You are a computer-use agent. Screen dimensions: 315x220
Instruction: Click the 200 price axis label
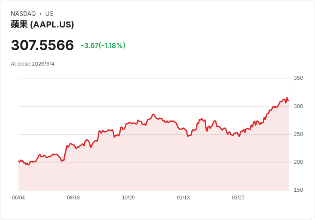point(298,162)
